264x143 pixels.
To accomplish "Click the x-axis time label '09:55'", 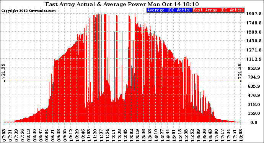I will click(x=65, y=135).
